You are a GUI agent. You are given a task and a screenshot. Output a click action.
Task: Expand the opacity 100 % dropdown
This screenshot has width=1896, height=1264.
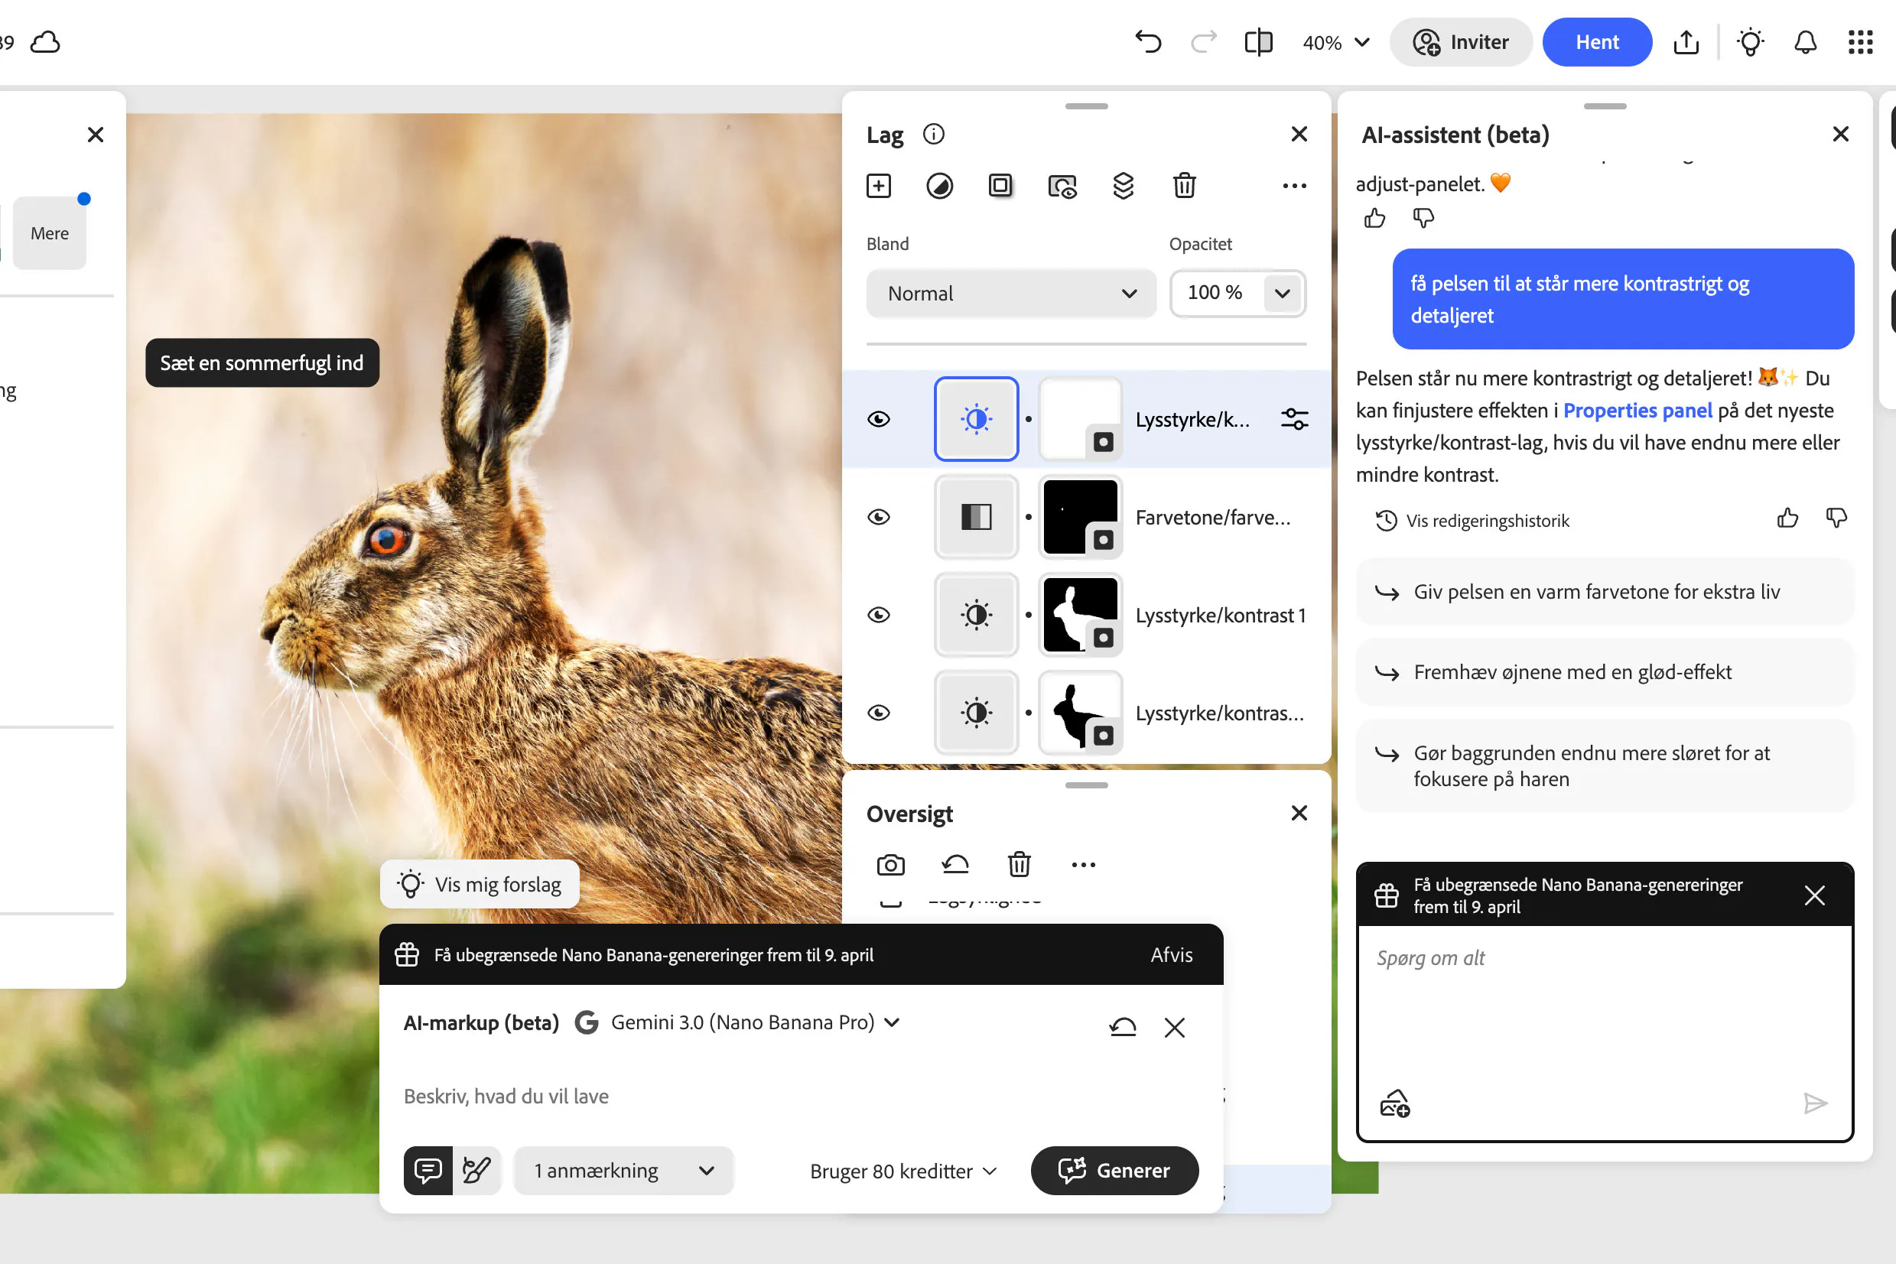tap(1282, 294)
